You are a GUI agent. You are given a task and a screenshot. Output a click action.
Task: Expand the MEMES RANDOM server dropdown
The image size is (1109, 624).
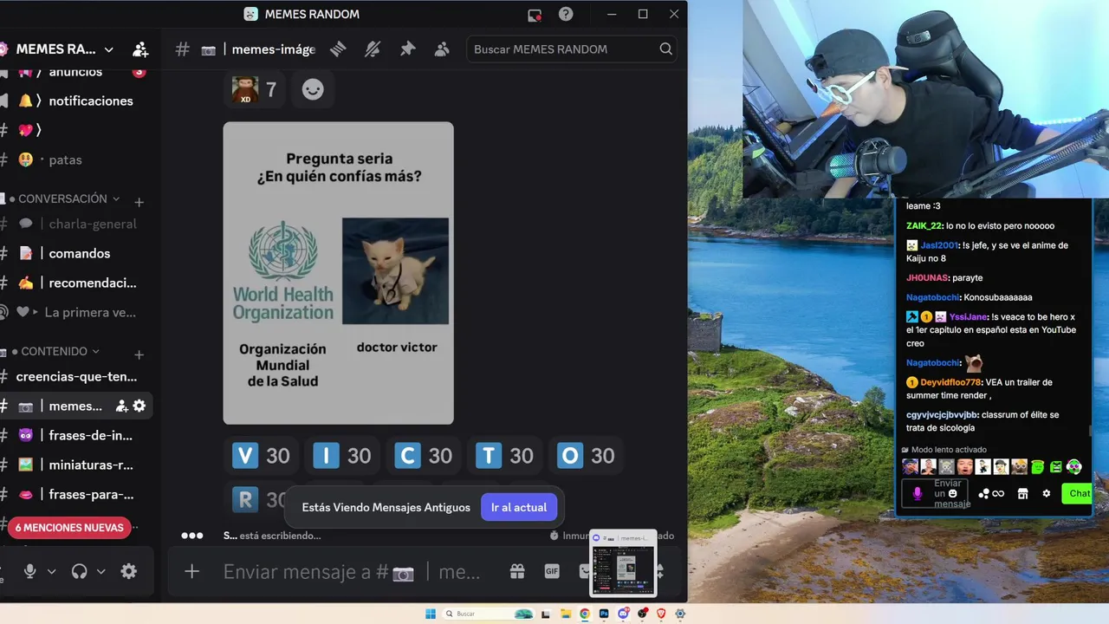(x=108, y=49)
